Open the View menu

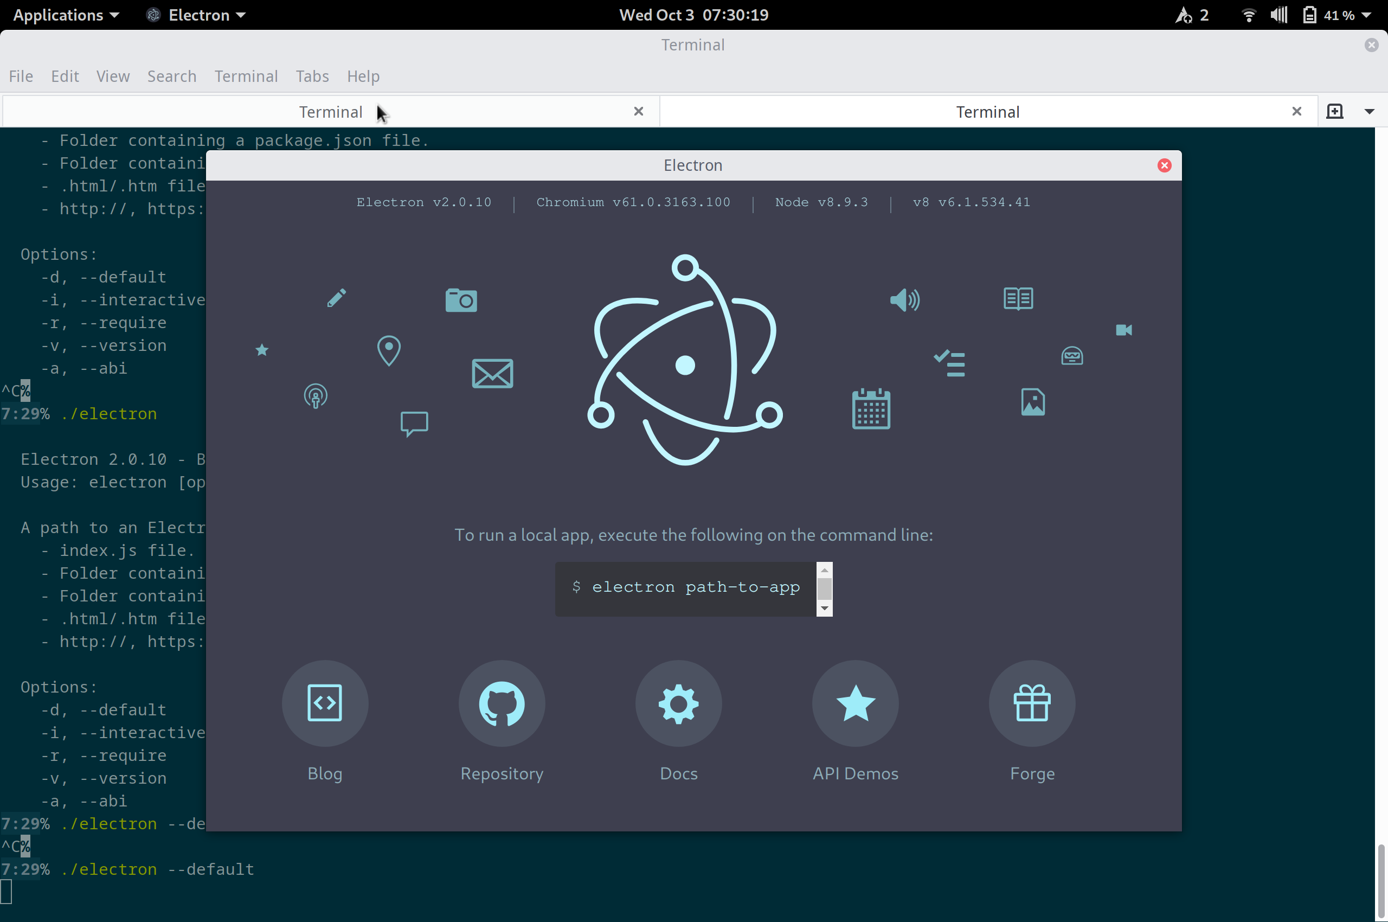(113, 76)
